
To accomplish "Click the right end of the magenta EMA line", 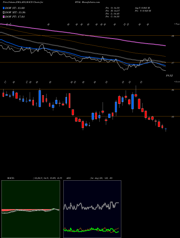I will 165,45.
